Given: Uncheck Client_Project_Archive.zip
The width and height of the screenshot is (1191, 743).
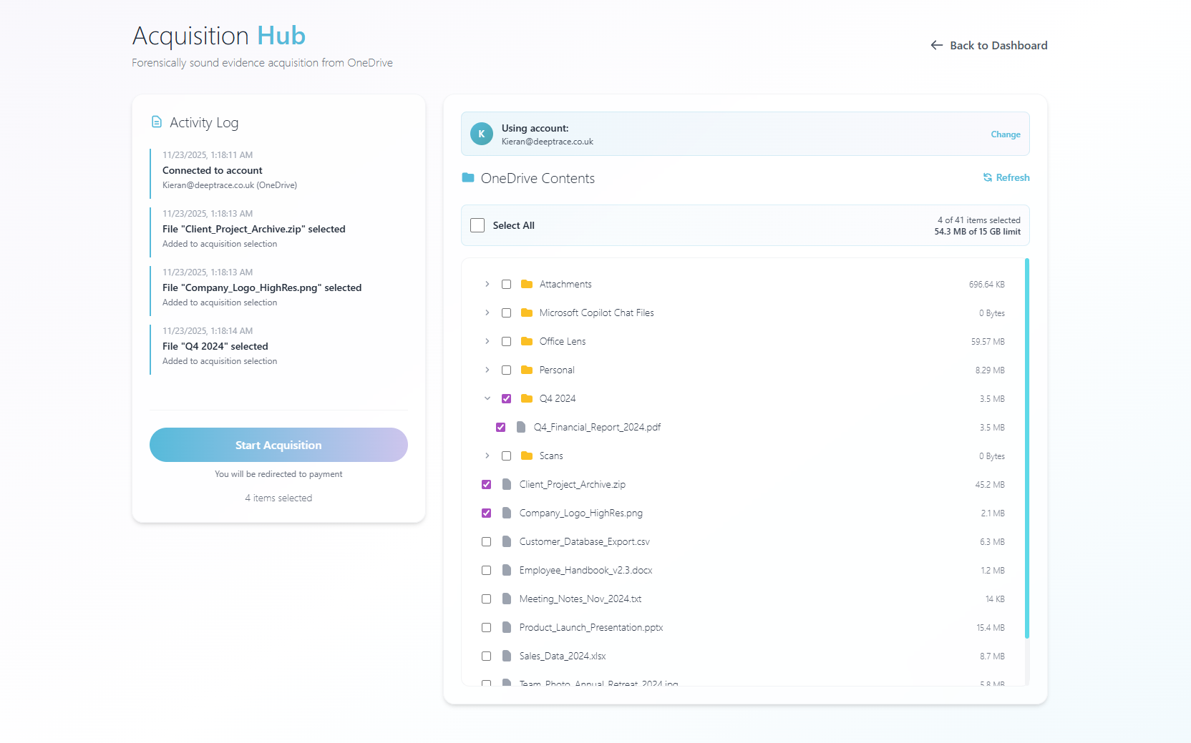Looking at the screenshot, I should [x=487, y=484].
